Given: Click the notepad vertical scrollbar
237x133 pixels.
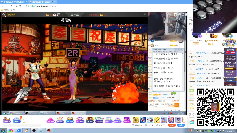Looking at the screenshot, I should point(182,72).
